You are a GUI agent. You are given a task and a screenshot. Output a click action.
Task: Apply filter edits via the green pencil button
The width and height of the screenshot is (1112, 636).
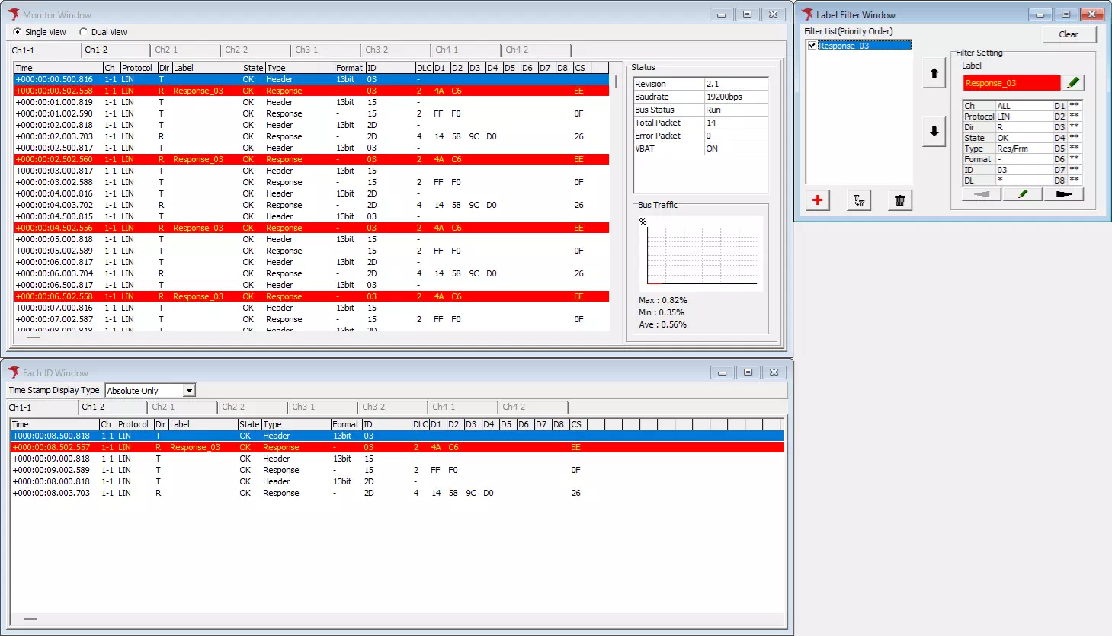[x=1022, y=193]
